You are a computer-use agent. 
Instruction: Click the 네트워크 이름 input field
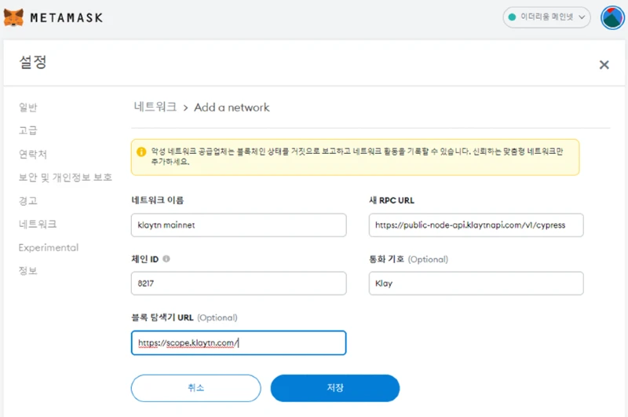(x=239, y=225)
